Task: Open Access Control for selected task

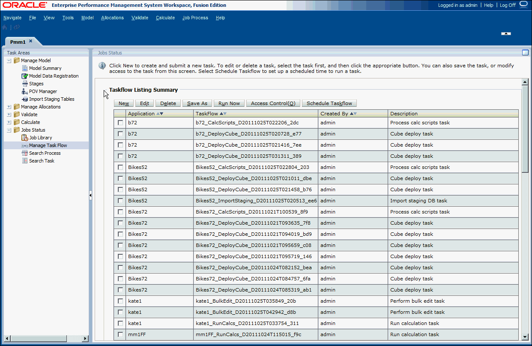Action: point(273,103)
